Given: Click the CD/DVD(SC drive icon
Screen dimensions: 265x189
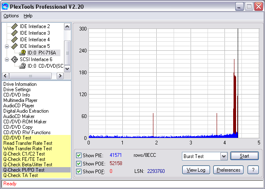Looking at the screenshot, I should point(22,66).
